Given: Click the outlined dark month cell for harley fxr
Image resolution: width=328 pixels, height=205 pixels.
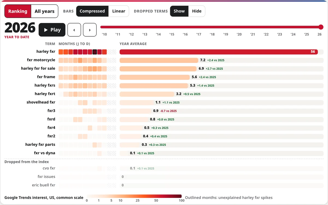Looking at the screenshot, I should pos(95,52).
